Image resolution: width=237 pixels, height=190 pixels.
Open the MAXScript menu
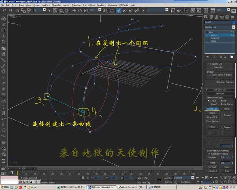[x=124, y=5]
